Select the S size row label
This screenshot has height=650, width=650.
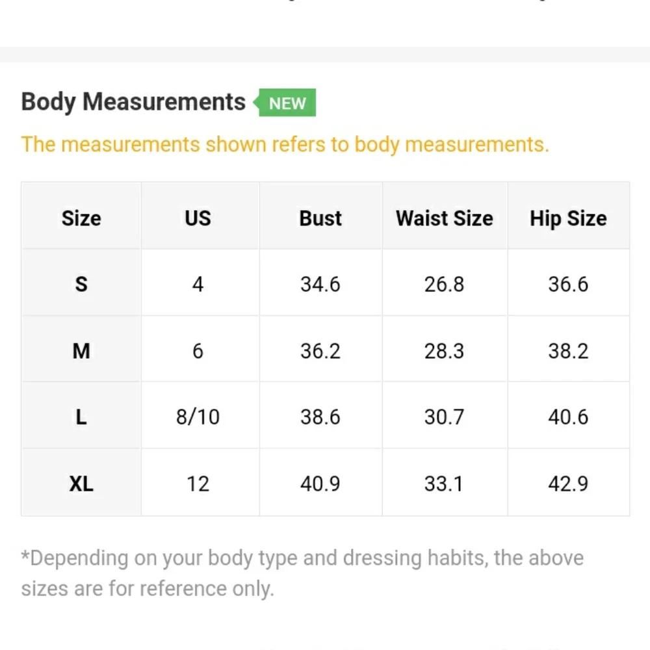click(81, 284)
